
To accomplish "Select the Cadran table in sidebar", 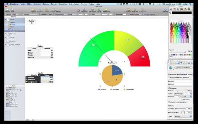I will 12,22.
